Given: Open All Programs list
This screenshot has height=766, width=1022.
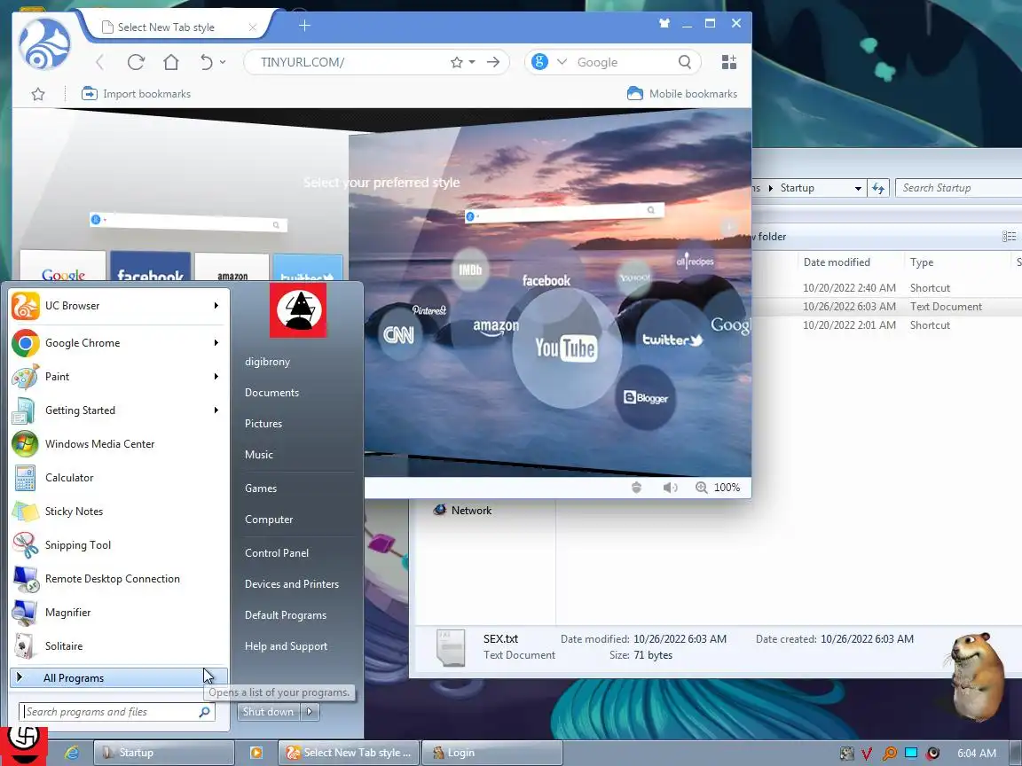Looking at the screenshot, I should point(119,678).
